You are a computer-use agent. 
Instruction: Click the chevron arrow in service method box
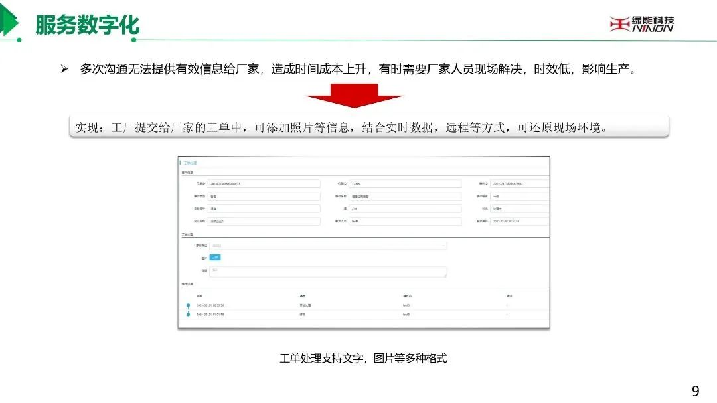(x=443, y=246)
